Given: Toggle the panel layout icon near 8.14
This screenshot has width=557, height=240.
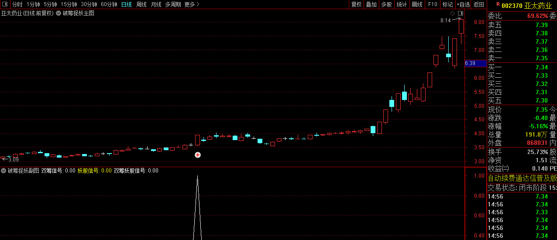Looking at the screenshot, I should pyautogui.click(x=460, y=14).
